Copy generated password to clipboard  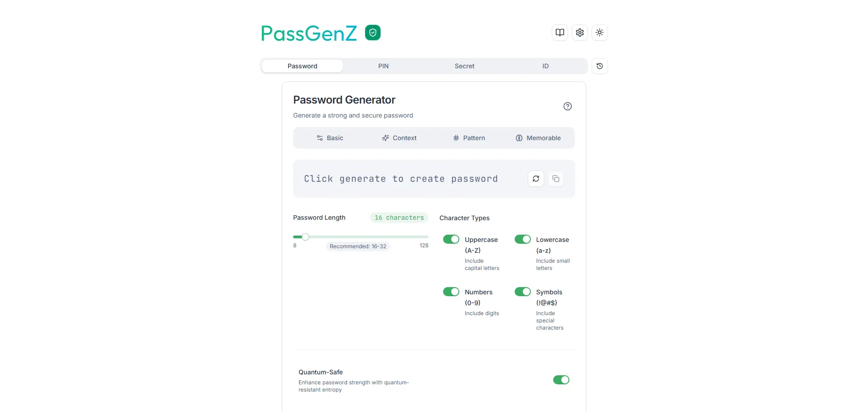tap(556, 179)
